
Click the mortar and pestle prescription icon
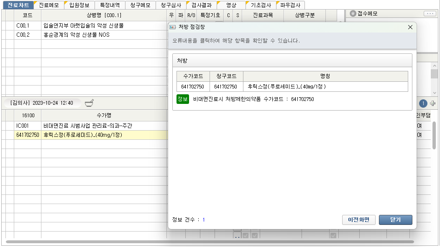pos(90,103)
